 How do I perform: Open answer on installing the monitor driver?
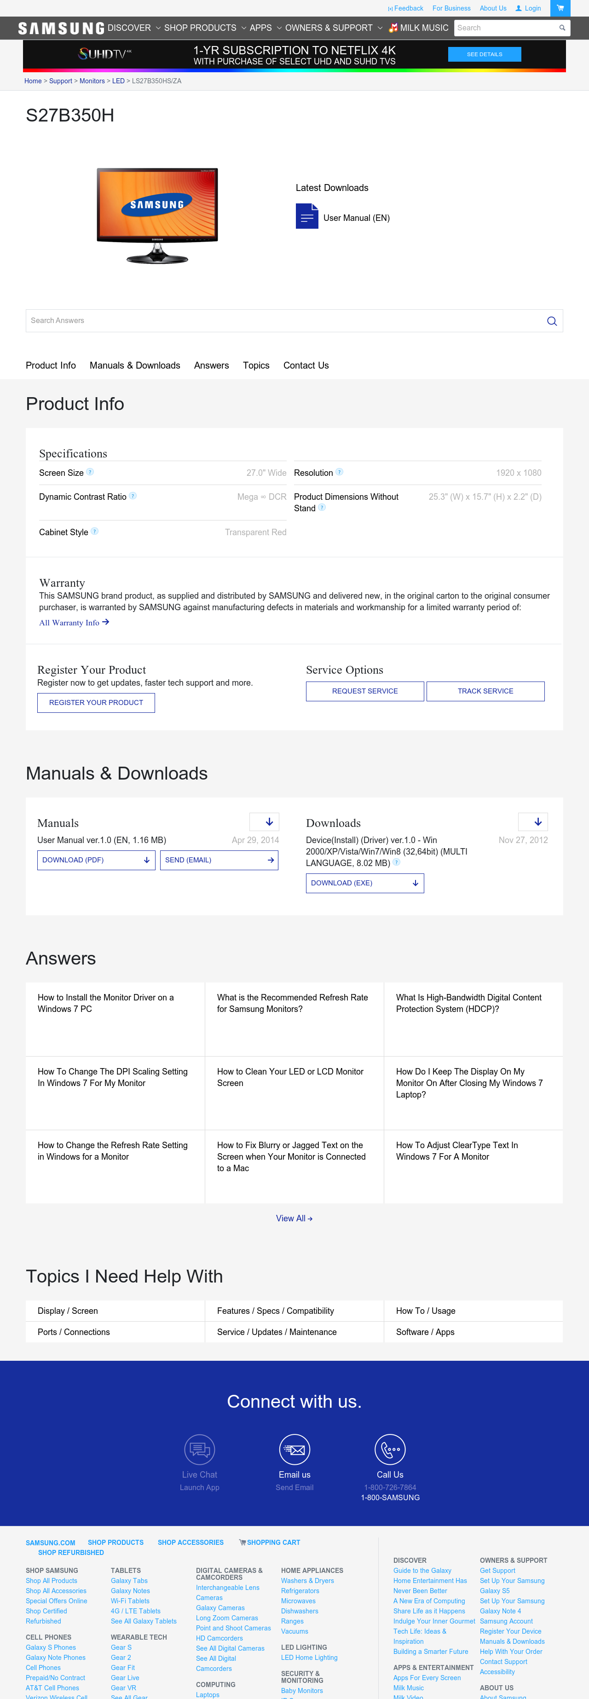(115, 1019)
